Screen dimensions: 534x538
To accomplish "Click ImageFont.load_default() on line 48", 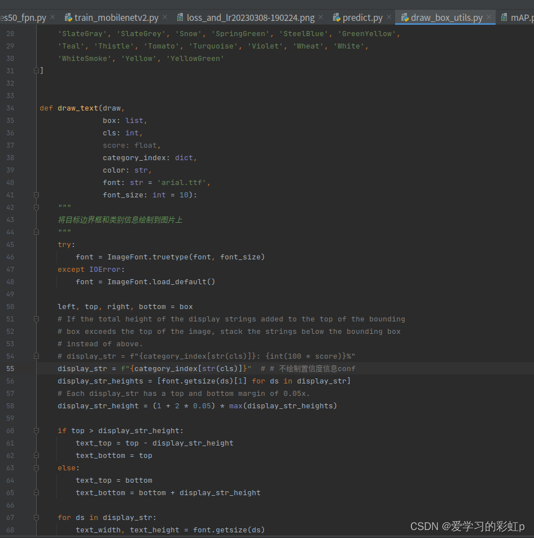I will (x=161, y=282).
